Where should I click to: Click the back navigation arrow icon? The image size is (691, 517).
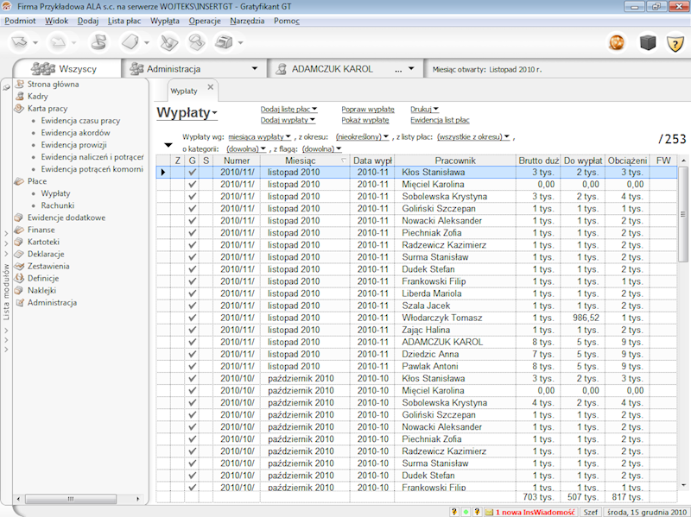click(19, 40)
